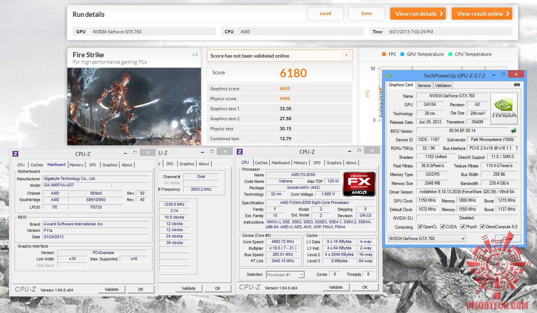537x313 pixels.
Task: Switch to the Sensors tab in GPU-Z
Action: [424, 85]
